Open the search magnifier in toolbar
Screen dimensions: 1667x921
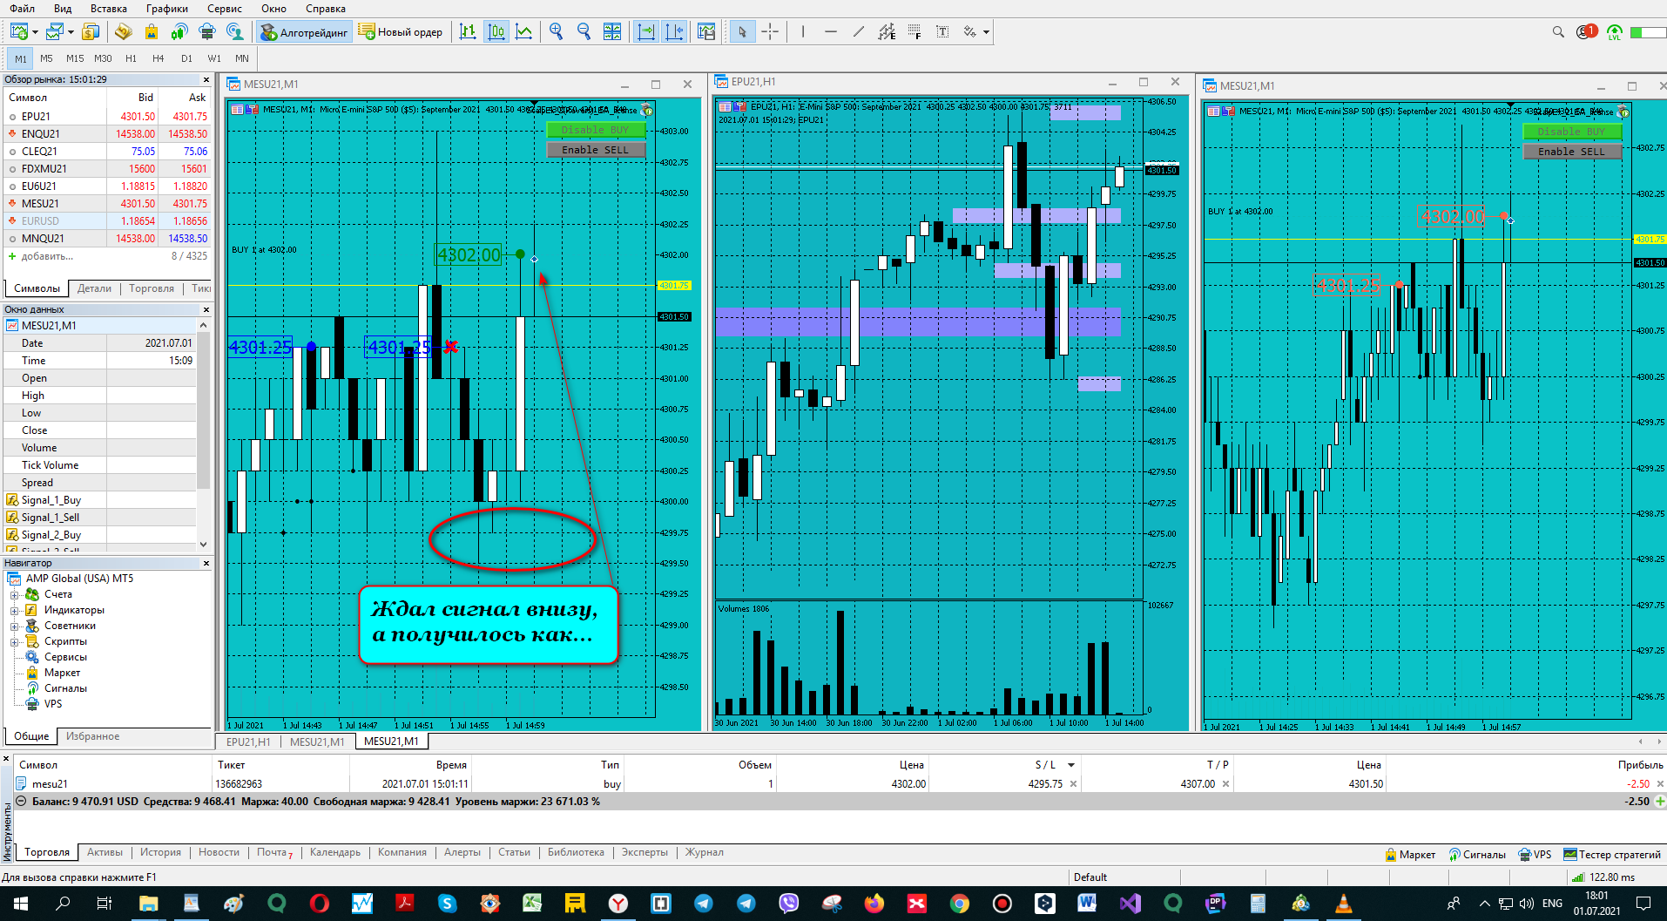[1558, 32]
